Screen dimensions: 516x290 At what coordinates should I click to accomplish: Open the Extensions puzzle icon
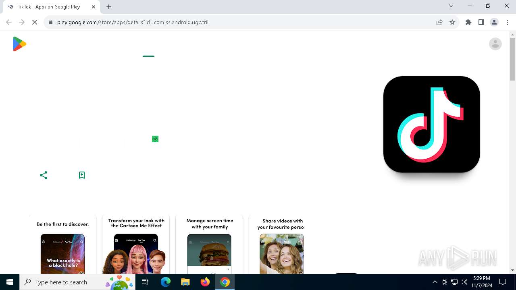coord(468,22)
